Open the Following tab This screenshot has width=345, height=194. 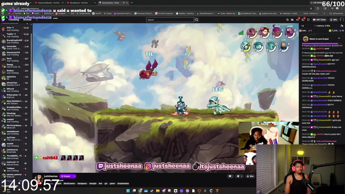pyautogui.click(x=14, y=20)
